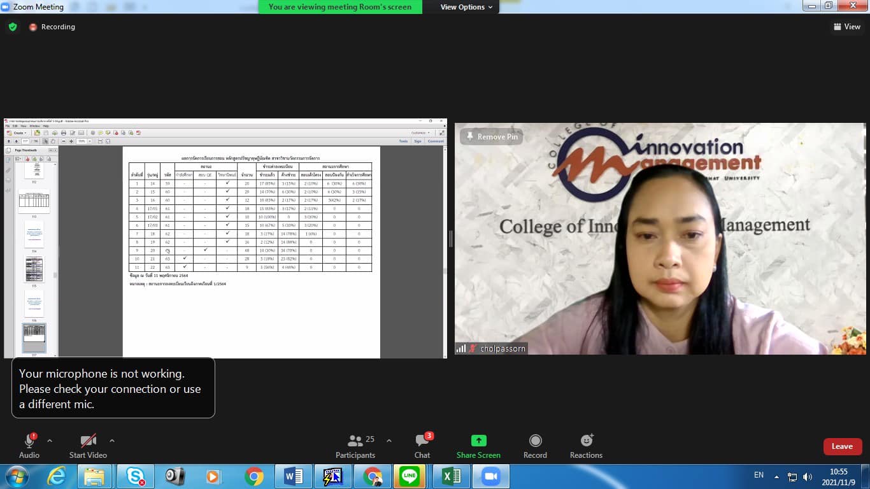Expand the arrow beside Participants
The height and width of the screenshot is (489, 870).
point(389,441)
